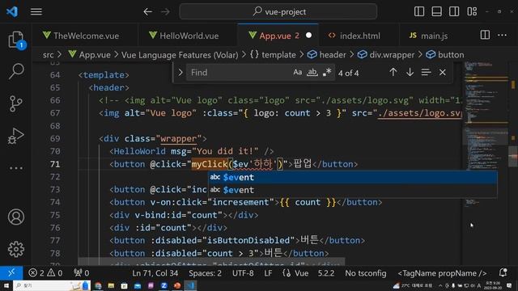Toggle the bottom panel layout icon

[436, 11]
